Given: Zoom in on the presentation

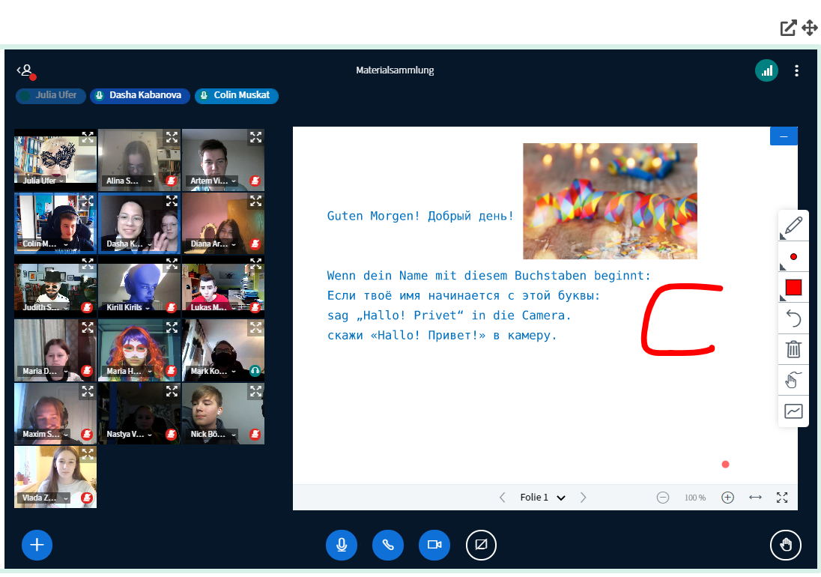Looking at the screenshot, I should [727, 498].
